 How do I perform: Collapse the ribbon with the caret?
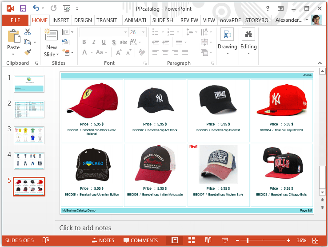tap(320, 63)
